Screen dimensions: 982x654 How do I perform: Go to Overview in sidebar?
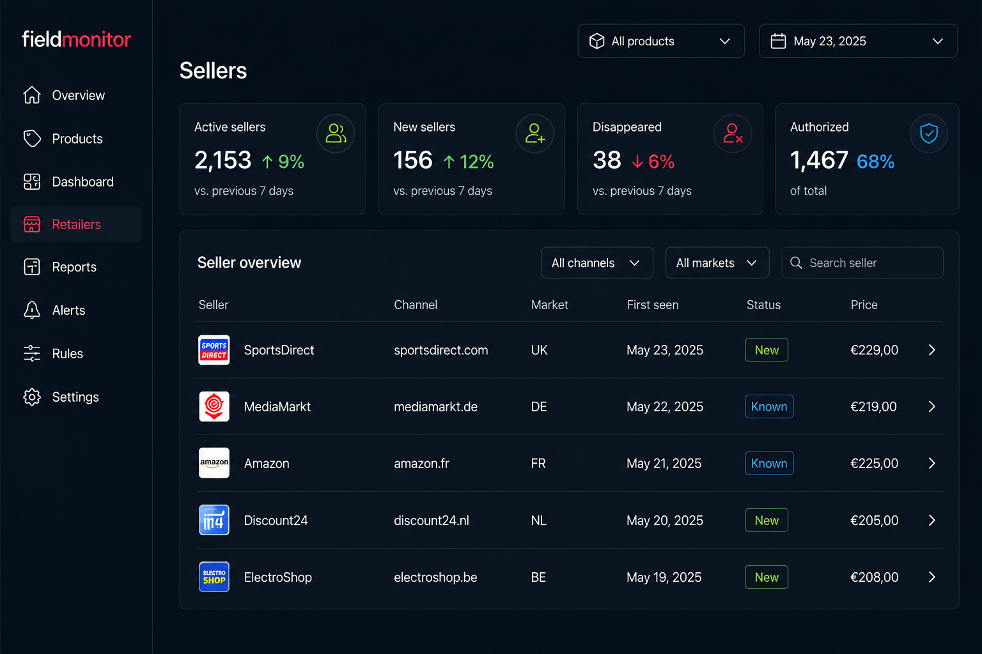(x=76, y=95)
